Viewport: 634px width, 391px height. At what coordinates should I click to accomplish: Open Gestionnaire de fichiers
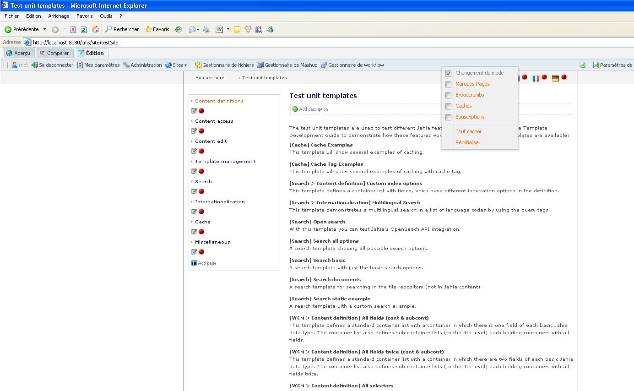[x=224, y=65]
